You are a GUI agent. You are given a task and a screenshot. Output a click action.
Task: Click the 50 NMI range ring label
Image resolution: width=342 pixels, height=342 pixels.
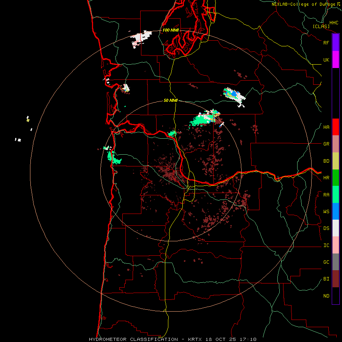tap(171, 100)
